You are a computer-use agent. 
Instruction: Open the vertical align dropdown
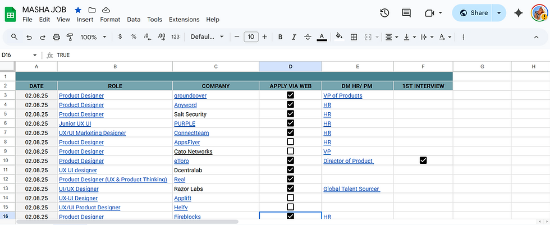point(409,37)
